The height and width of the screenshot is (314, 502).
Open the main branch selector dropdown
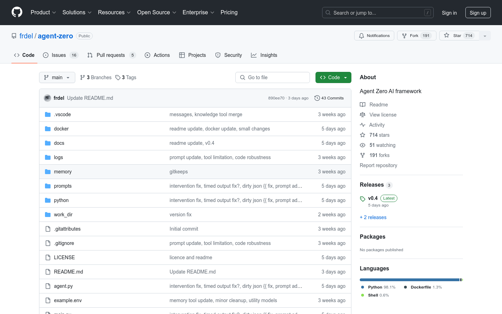(57, 77)
